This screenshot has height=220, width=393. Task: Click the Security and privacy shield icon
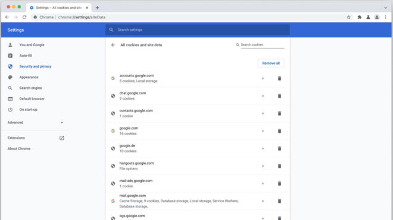pyautogui.click(x=10, y=66)
